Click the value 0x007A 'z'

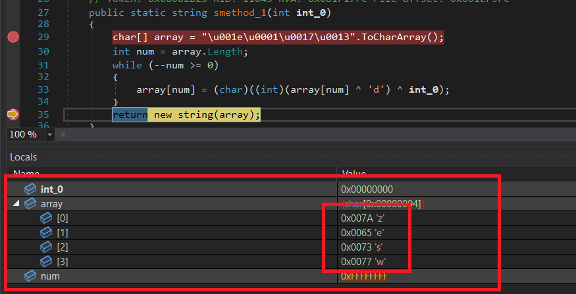(363, 218)
